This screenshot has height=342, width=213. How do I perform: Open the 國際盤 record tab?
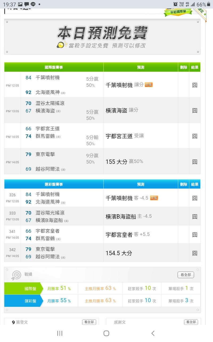click(x=23, y=289)
